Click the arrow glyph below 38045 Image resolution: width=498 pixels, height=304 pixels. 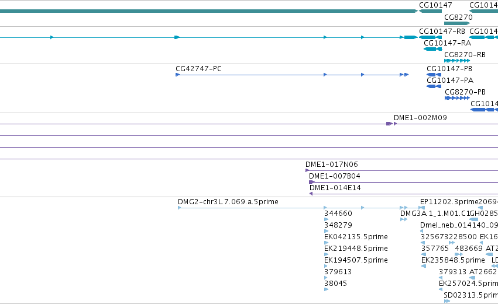point(326,289)
